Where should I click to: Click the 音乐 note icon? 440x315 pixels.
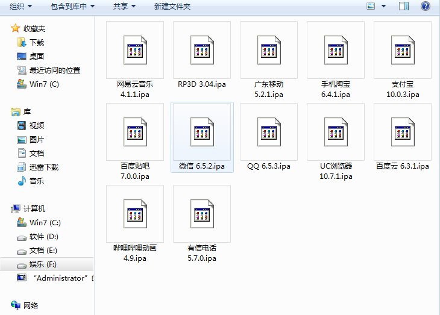pos(22,181)
